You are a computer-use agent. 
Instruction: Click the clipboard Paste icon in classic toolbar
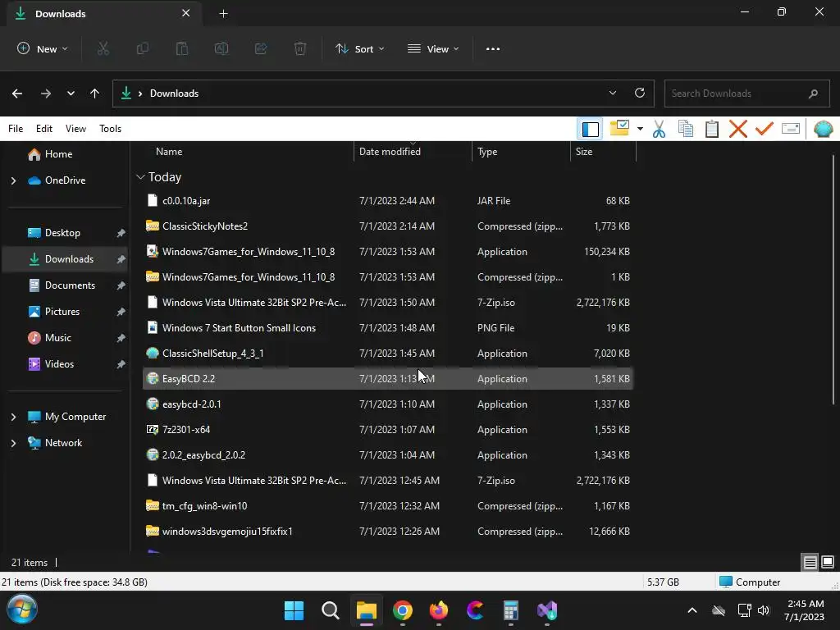711,129
